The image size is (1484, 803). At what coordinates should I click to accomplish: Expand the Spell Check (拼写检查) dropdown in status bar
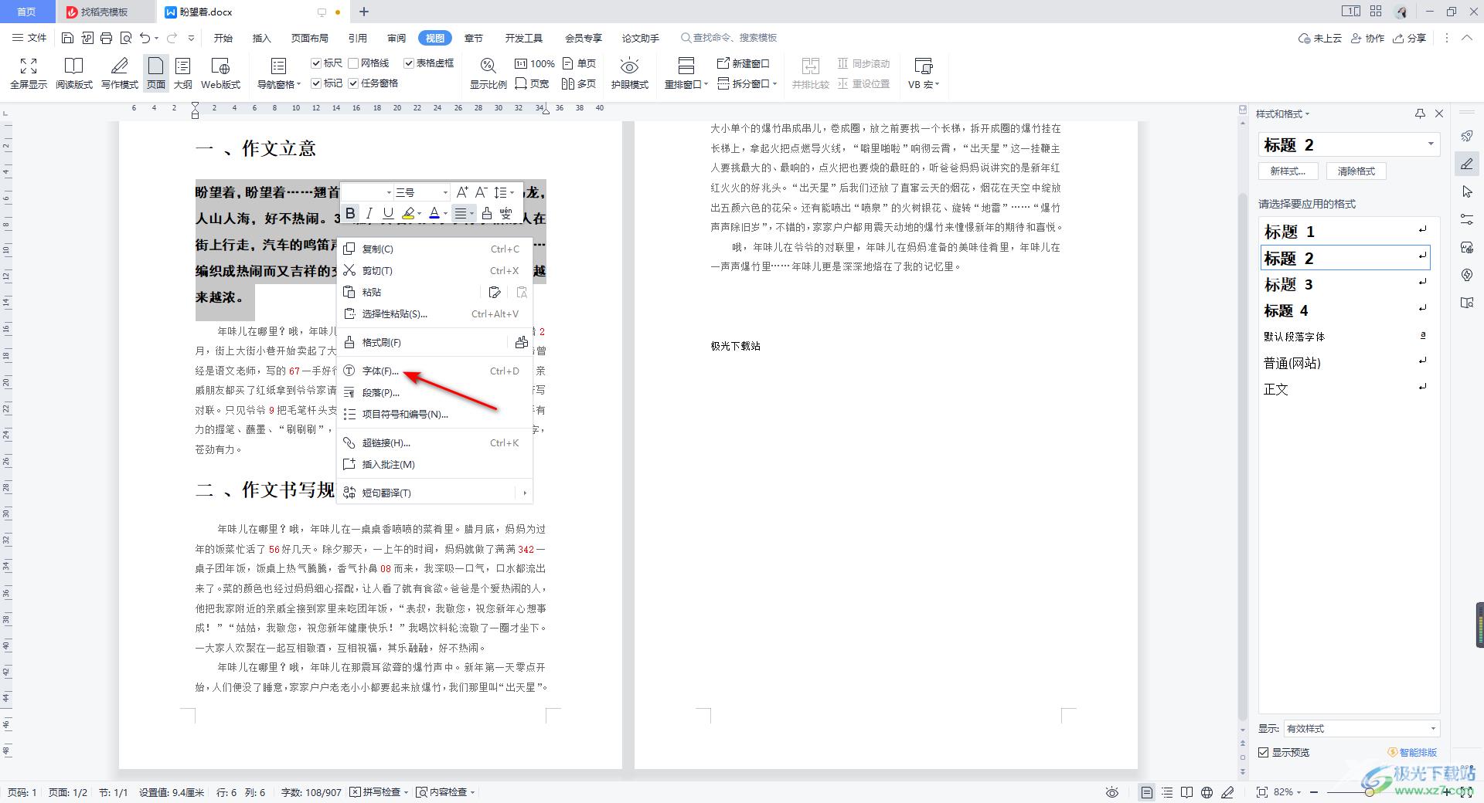click(x=407, y=792)
